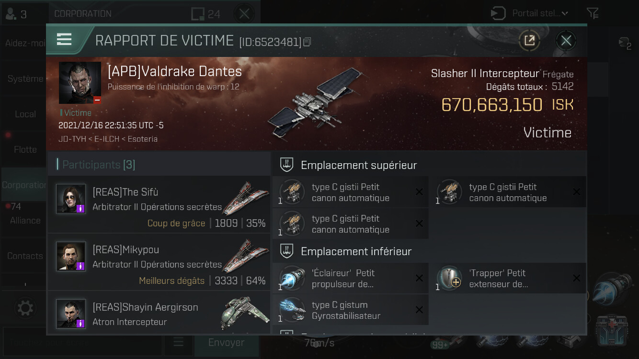Select the type C gistum Gyrostabilisateur icon
The width and height of the screenshot is (639, 359).
[x=292, y=310]
